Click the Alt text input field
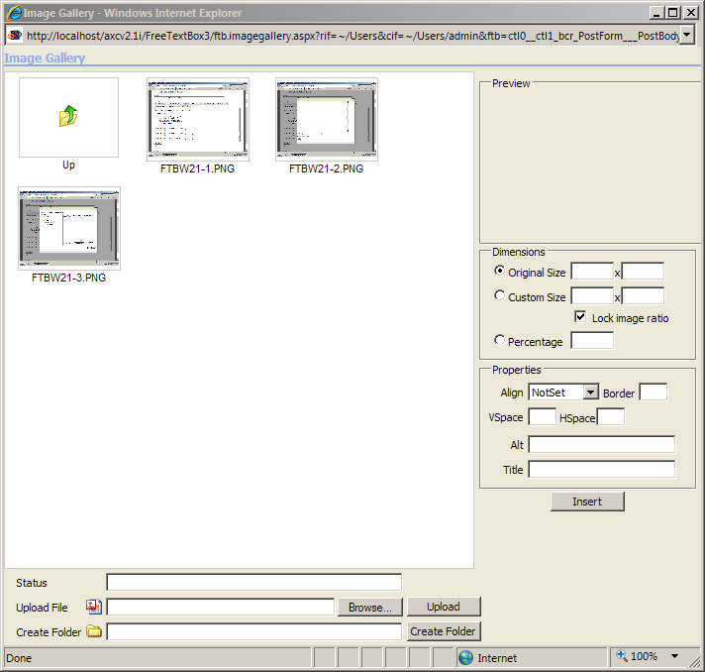The height and width of the screenshot is (672, 705). point(601,444)
